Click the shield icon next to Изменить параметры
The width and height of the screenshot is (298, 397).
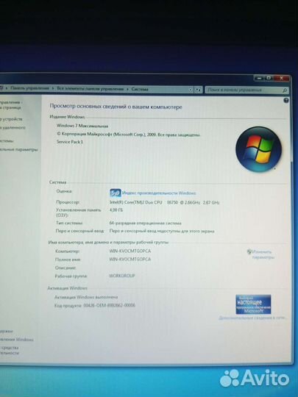[249, 251]
